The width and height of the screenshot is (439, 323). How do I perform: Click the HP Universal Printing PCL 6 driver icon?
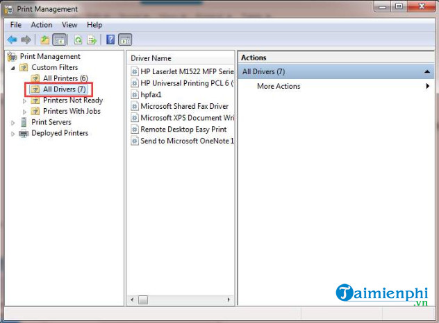click(135, 83)
